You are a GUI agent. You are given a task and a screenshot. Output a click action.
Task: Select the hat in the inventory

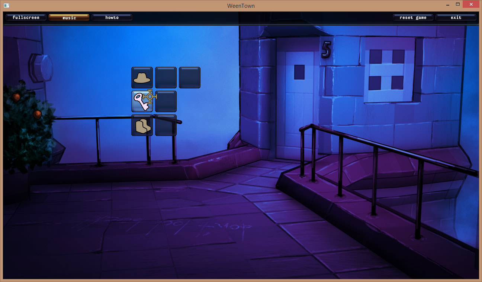pos(142,78)
